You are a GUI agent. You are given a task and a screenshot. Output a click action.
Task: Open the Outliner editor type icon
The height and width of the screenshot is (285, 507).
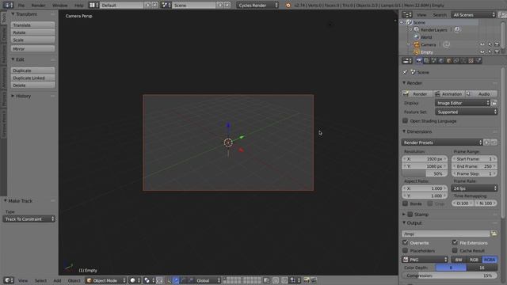(x=406, y=15)
